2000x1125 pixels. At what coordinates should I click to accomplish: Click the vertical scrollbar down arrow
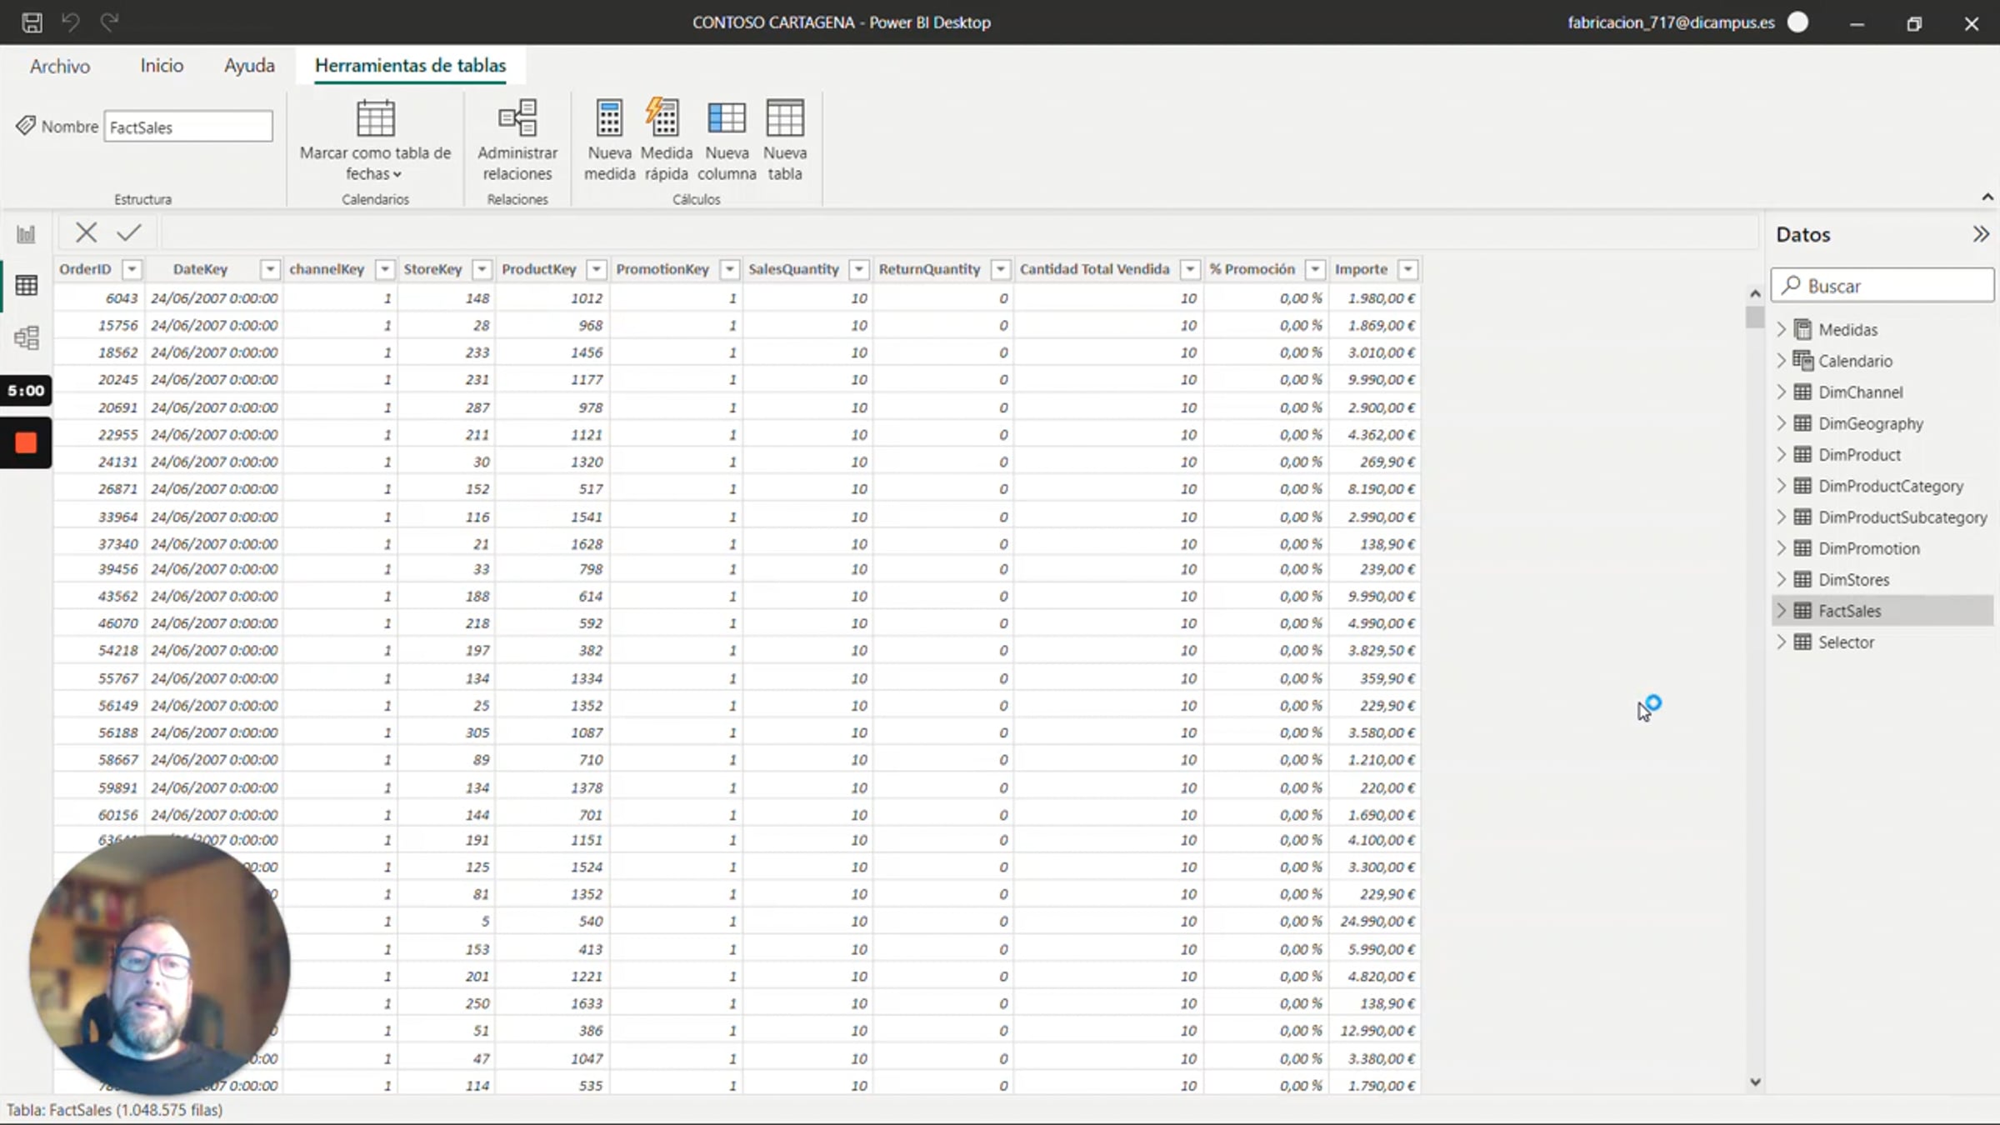click(x=1755, y=1082)
